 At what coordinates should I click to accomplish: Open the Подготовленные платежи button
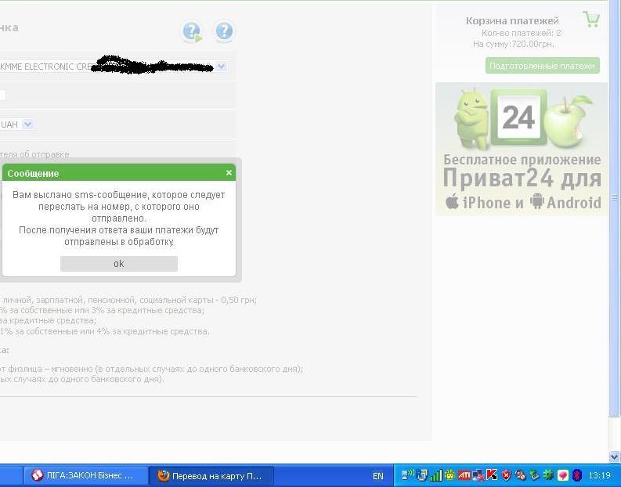[x=542, y=66]
